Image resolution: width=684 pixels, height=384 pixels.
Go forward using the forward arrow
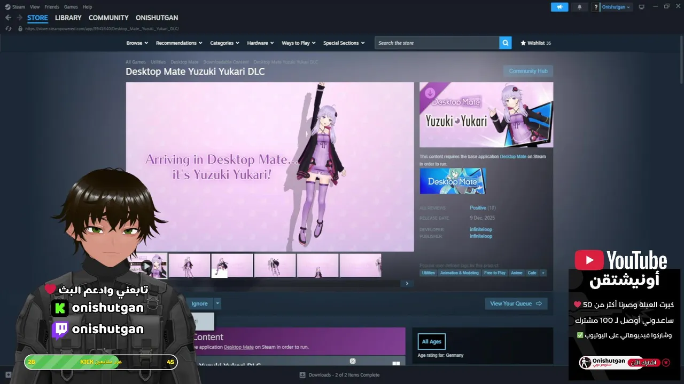[19, 18]
